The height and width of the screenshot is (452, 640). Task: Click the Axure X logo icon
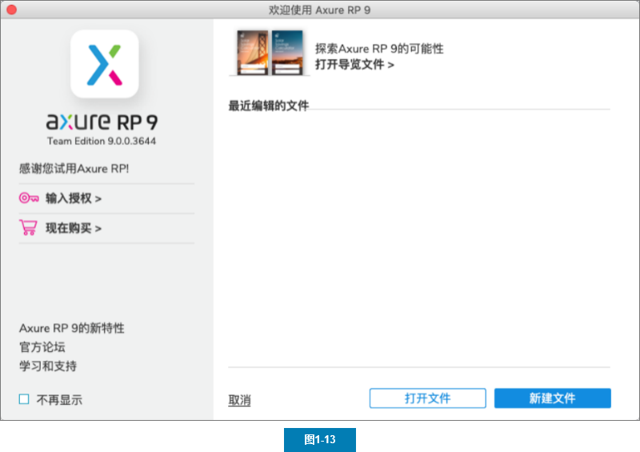coord(105,64)
